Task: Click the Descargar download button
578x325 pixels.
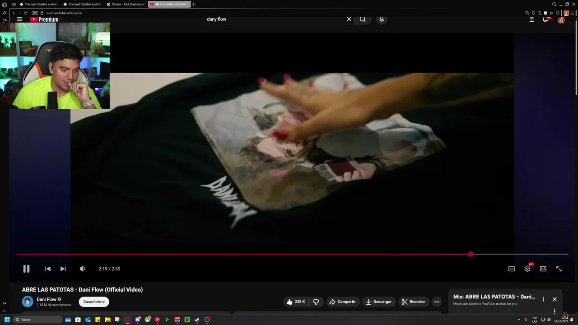Action: coord(379,302)
